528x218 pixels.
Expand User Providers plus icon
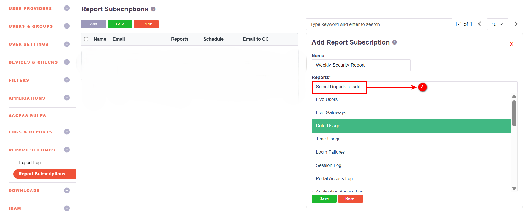tap(67, 8)
